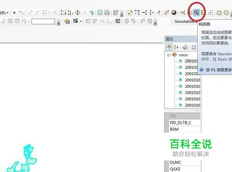
Task: Collapse the coco layer tree node
Action: click(168, 55)
